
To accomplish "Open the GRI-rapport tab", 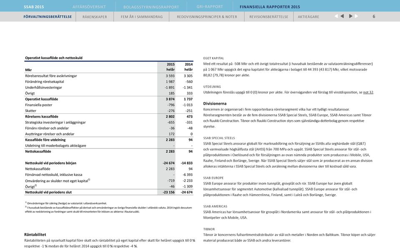I will (210, 7).
